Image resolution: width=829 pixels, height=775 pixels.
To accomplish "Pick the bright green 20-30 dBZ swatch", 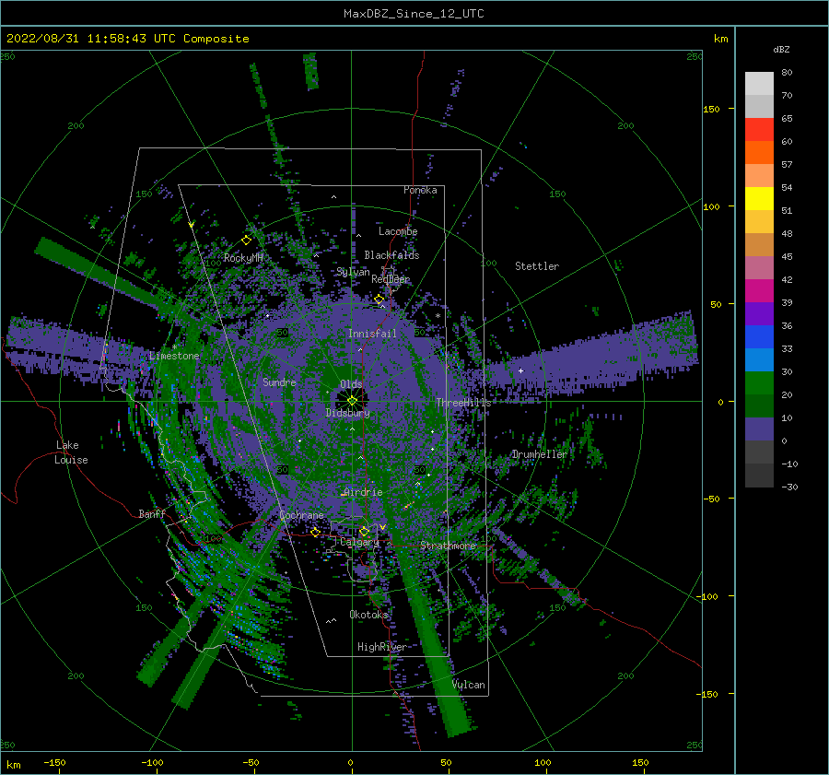I will [759, 383].
